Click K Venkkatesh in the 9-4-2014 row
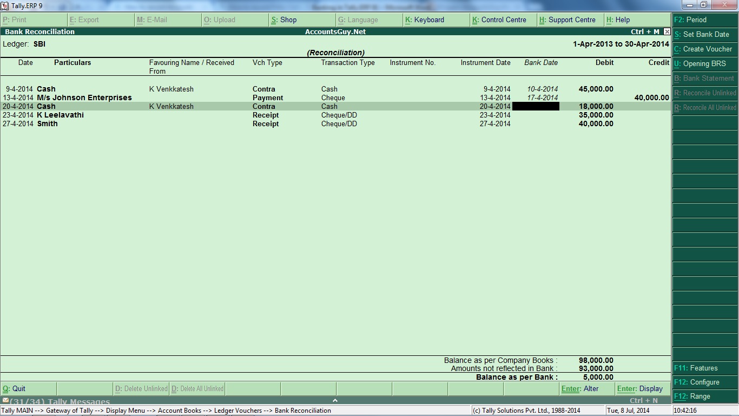This screenshot has height=416, width=739. point(171,89)
